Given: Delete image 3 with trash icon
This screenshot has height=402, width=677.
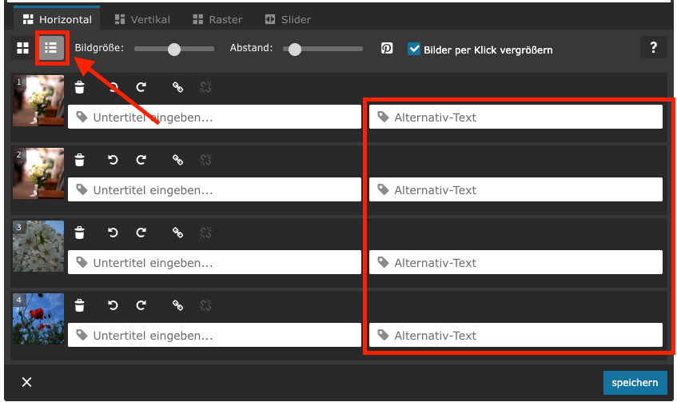Looking at the screenshot, I should pyautogui.click(x=80, y=233).
